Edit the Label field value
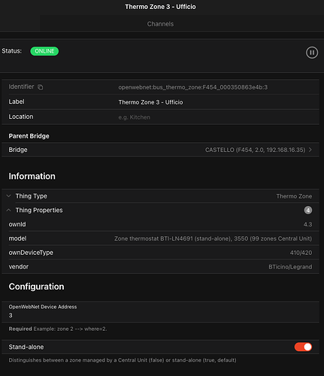324x376 pixels. 150,102
